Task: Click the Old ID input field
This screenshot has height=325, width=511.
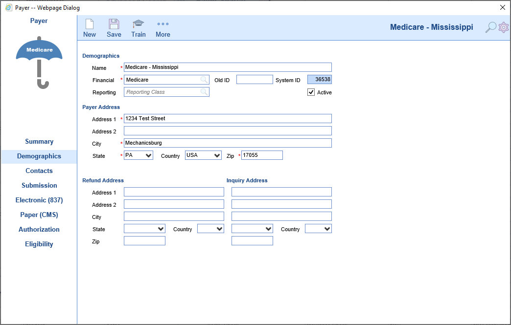Action: tap(255, 79)
